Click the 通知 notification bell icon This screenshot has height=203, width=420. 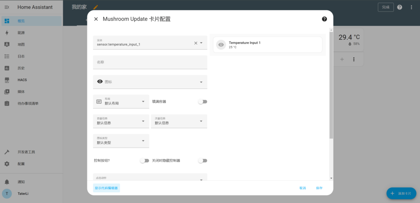tap(7, 182)
